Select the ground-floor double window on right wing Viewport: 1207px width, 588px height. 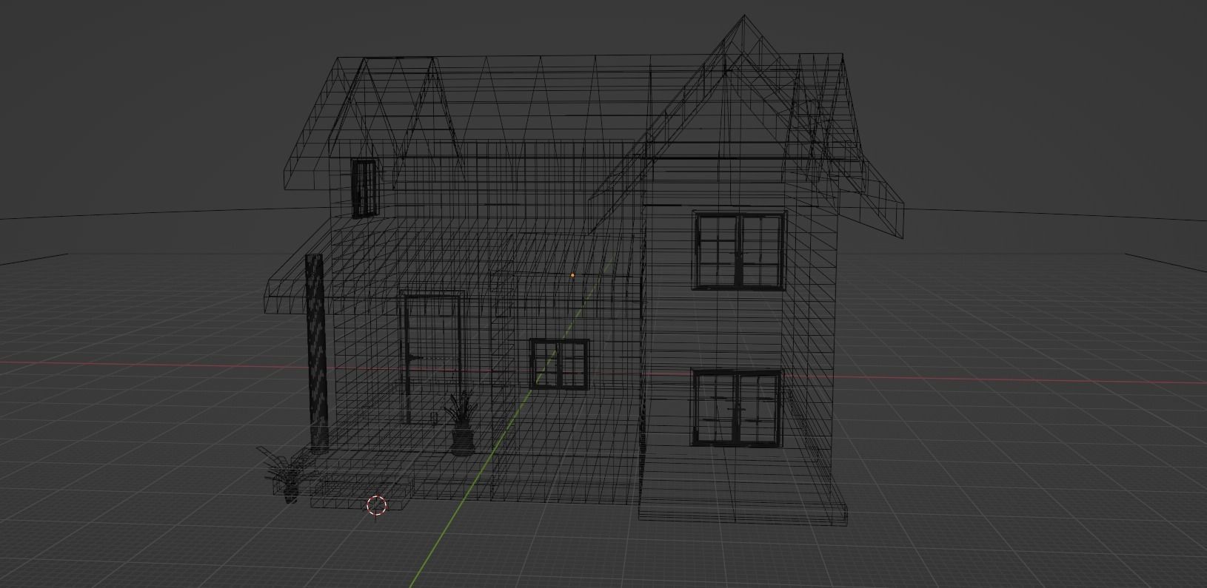click(x=738, y=408)
